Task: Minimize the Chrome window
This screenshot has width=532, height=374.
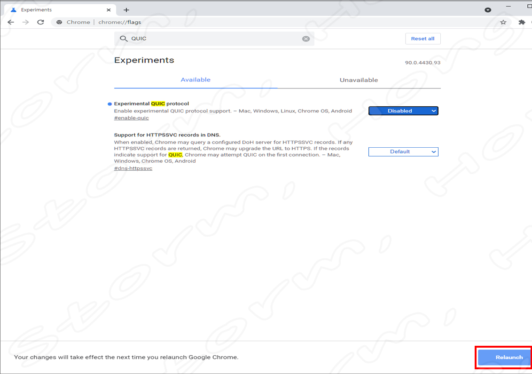Action: coord(508,6)
